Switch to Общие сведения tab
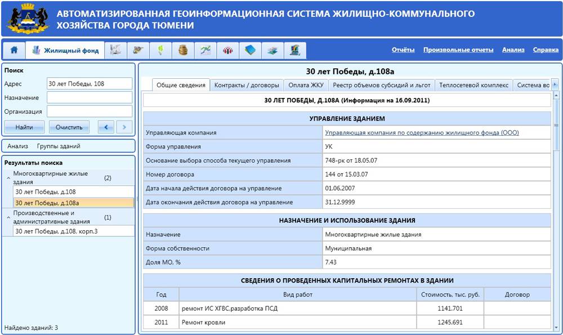563x335 pixels. [181, 85]
